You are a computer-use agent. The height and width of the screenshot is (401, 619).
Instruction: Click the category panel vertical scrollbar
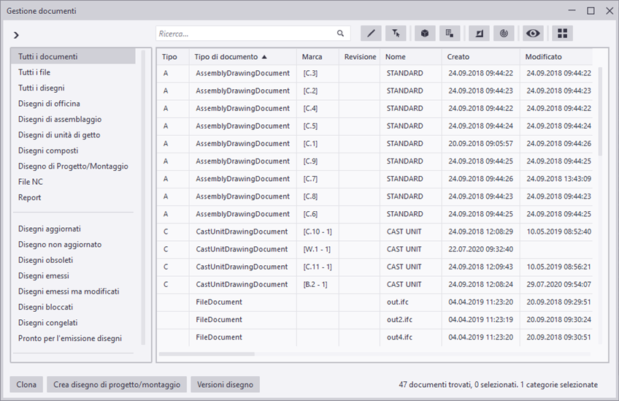pyautogui.click(x=143, y=197)
